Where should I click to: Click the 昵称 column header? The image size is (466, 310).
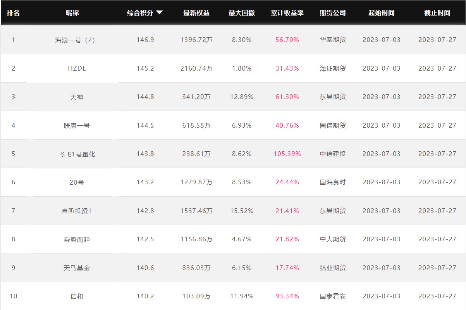click(x=72, y=13)
